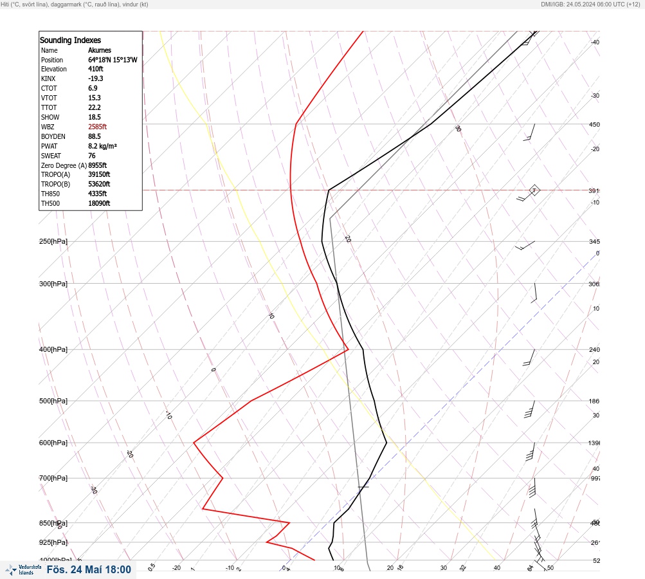
Task: Click the TROPO(A) value '39150ft'
Action: tap(99, 174)
